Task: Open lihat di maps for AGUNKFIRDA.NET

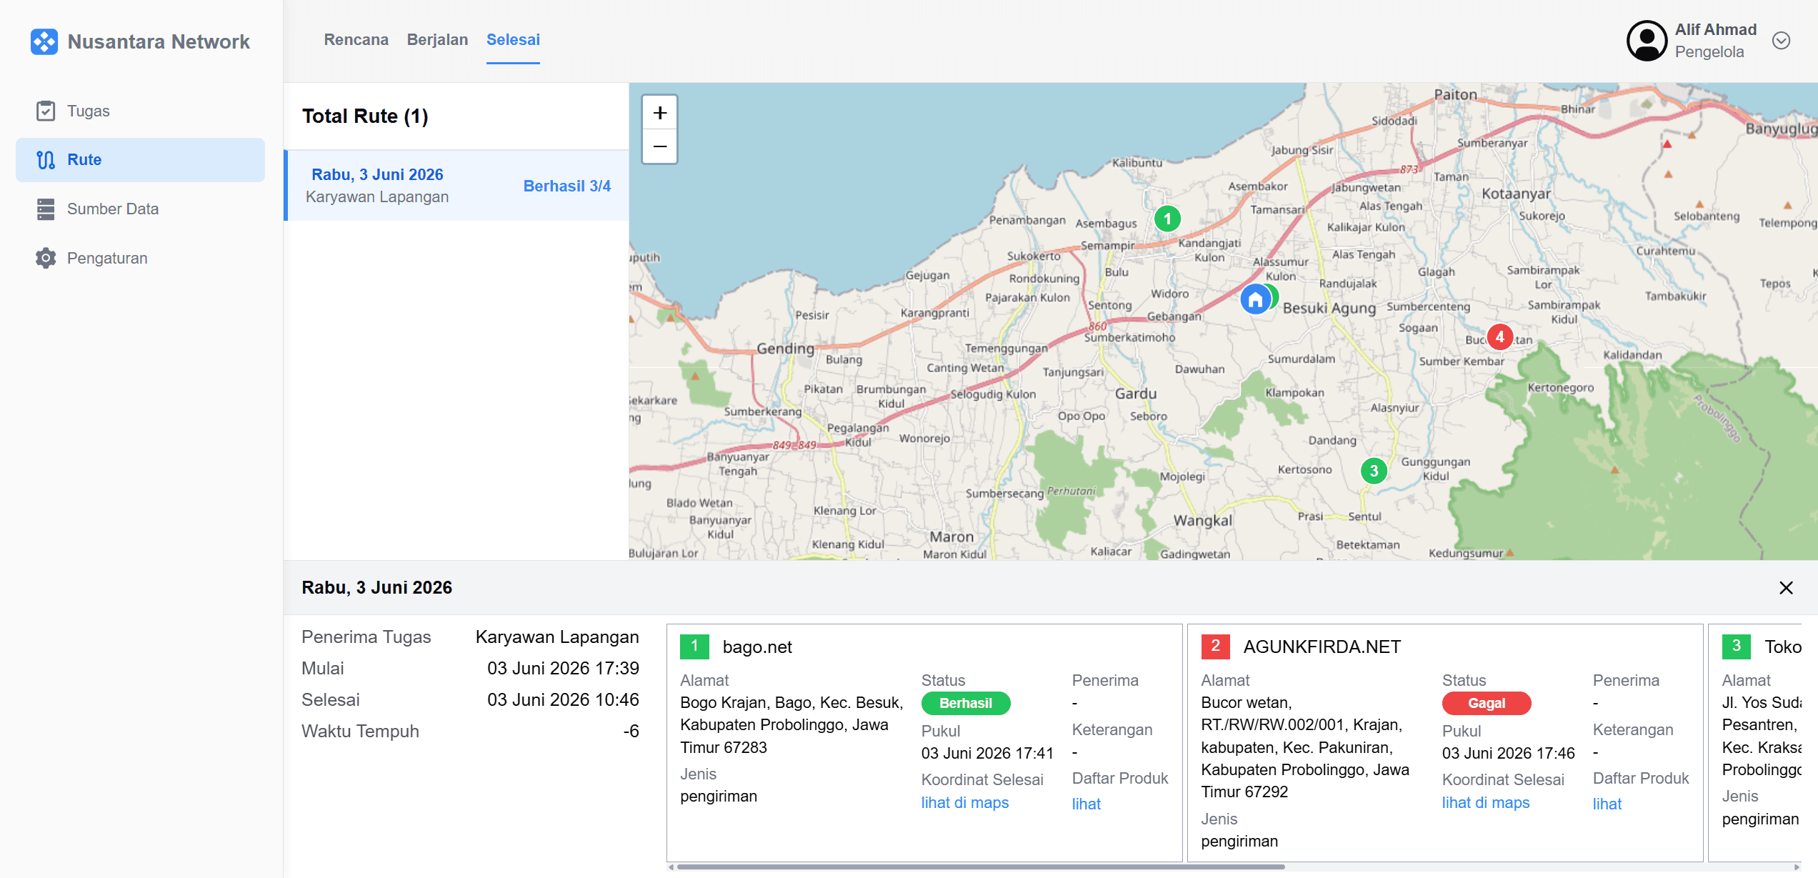Action: tap(1486, 802)
